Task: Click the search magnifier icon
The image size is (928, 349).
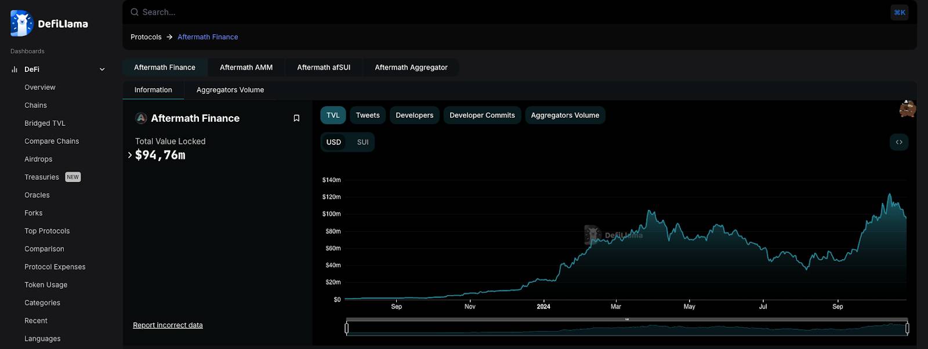Action: pyautogui.click(x=135, y=12)
